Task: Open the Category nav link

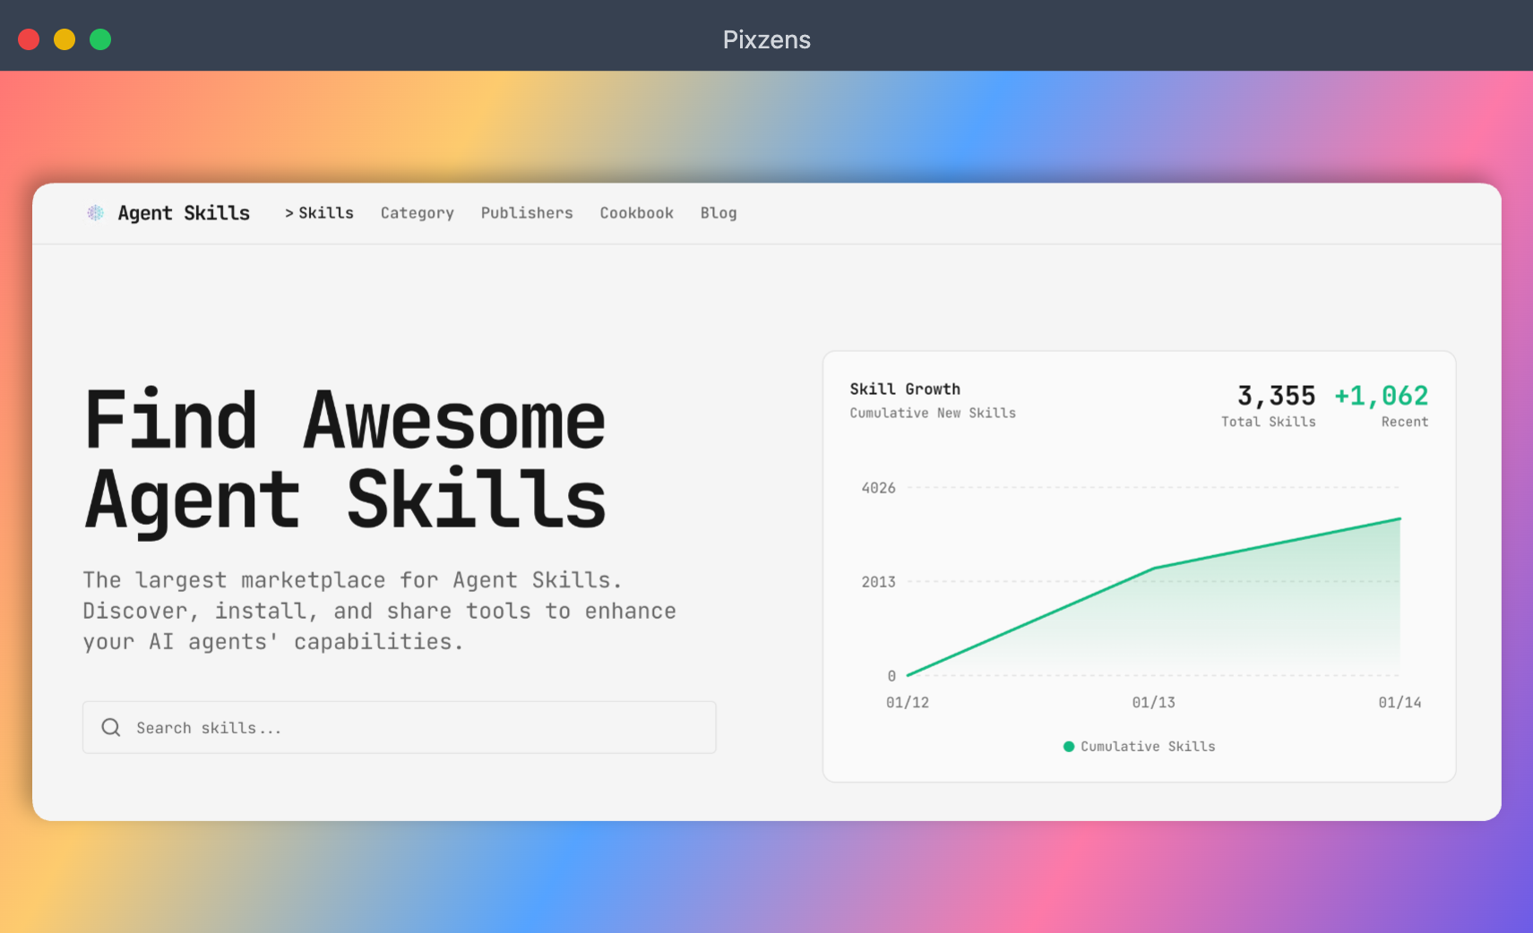Action: click(x=417, y=213)
